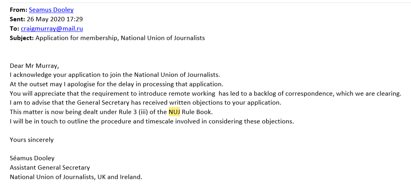Click the Dear Mr Murray greeting
The height and width of the screenshot is (195, 411).
(x=34, y=65)
